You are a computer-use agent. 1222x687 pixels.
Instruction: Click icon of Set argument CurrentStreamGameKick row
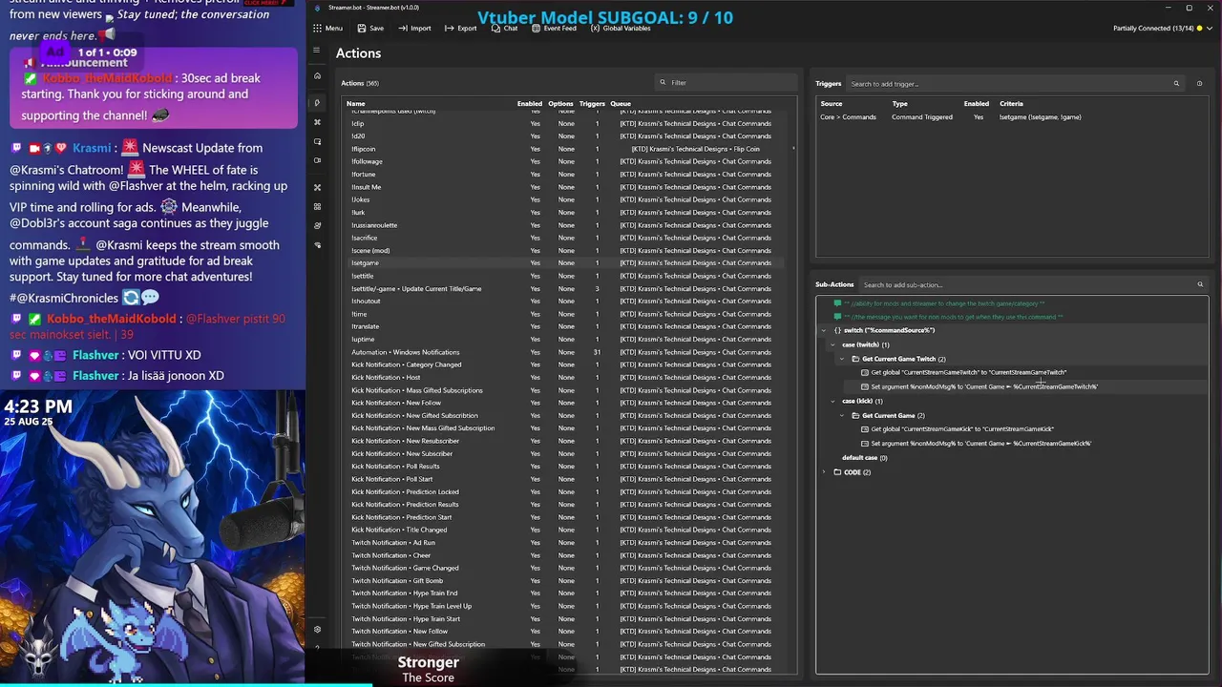[x=865, y=444]
